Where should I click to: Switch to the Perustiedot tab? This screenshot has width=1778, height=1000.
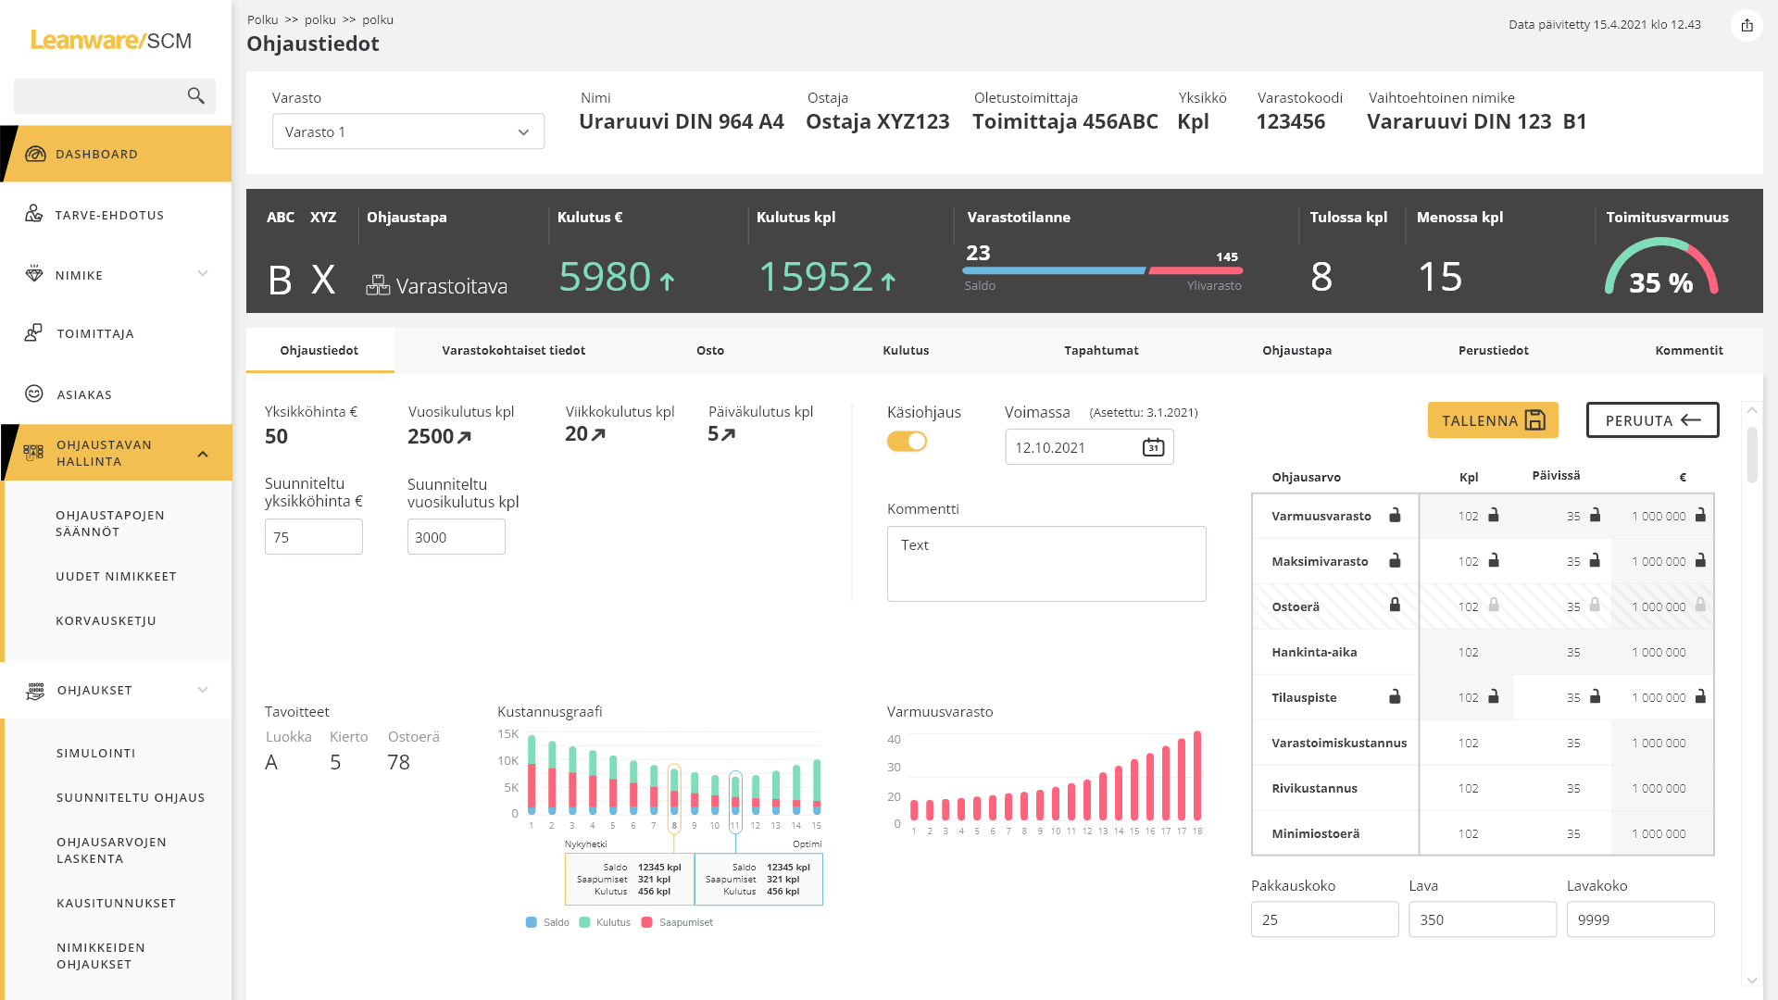(1493, 350)
